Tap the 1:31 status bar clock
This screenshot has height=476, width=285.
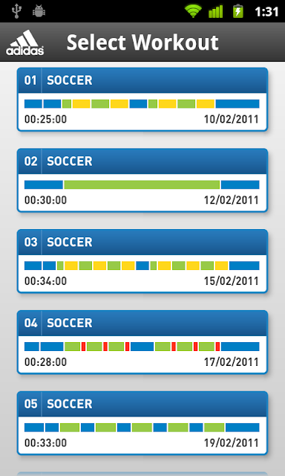266,12
